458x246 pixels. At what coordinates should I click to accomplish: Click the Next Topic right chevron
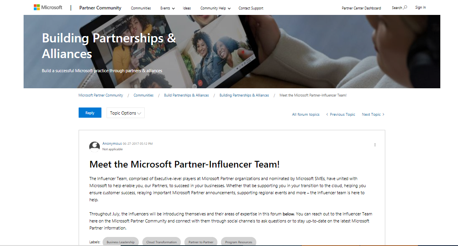[383, 115]
